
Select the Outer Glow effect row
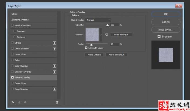tap(33, 83)
